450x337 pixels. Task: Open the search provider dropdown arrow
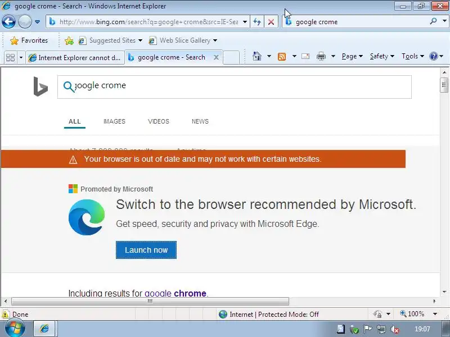coord(444,21)
